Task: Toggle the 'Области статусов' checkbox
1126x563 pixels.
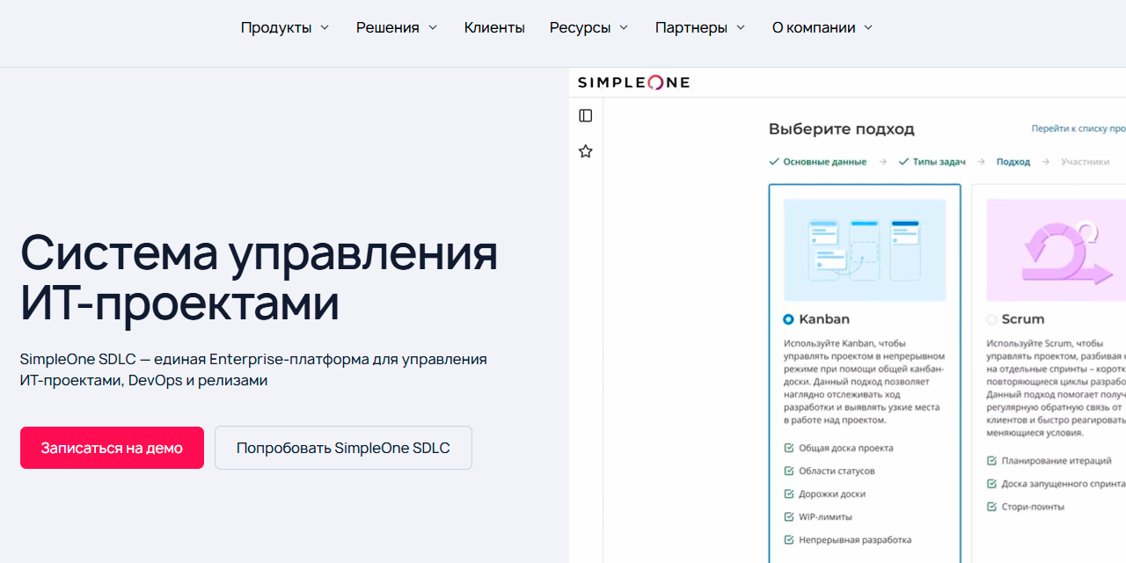Action: click(789, 471)
